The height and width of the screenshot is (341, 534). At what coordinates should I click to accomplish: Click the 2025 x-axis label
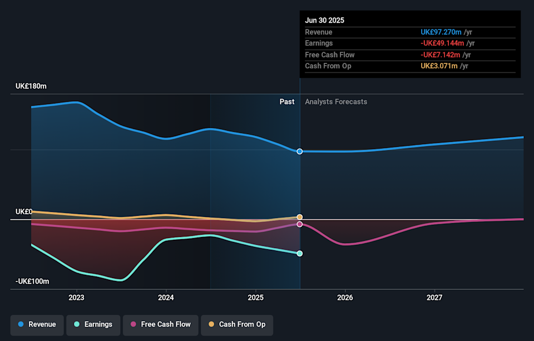tap(255, 298)
